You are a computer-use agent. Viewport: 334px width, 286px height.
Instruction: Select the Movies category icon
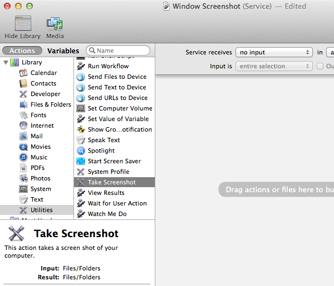(23, 147)
